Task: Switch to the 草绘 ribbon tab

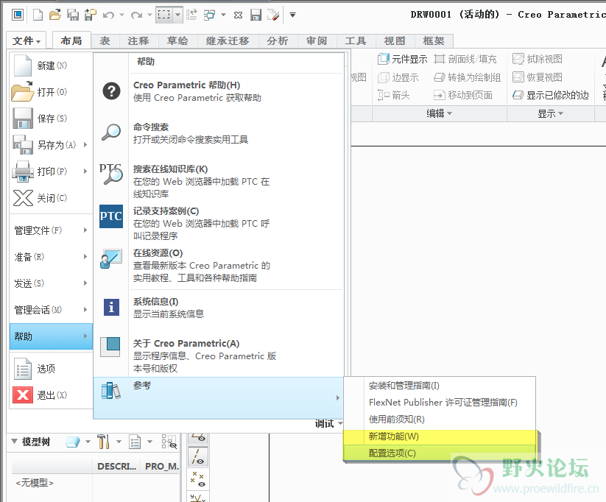Action: (177, 41)
